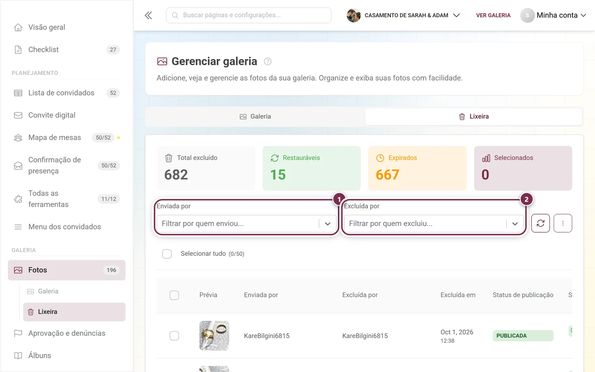Click the Restauráveis 15 stat card

(x=312, y=168)
